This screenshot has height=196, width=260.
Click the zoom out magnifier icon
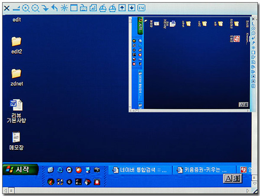coord(36,8)
